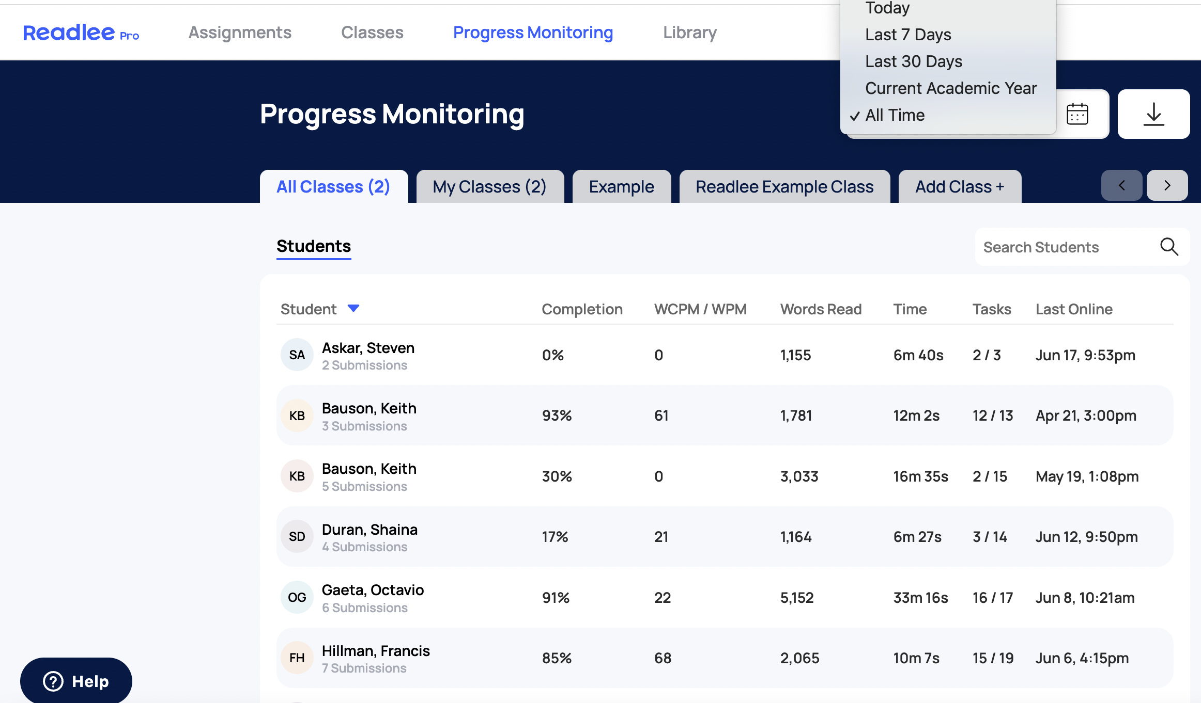Click 7 Submissions under Hillman, Francis
The image size is (1201, 703).
364,668
